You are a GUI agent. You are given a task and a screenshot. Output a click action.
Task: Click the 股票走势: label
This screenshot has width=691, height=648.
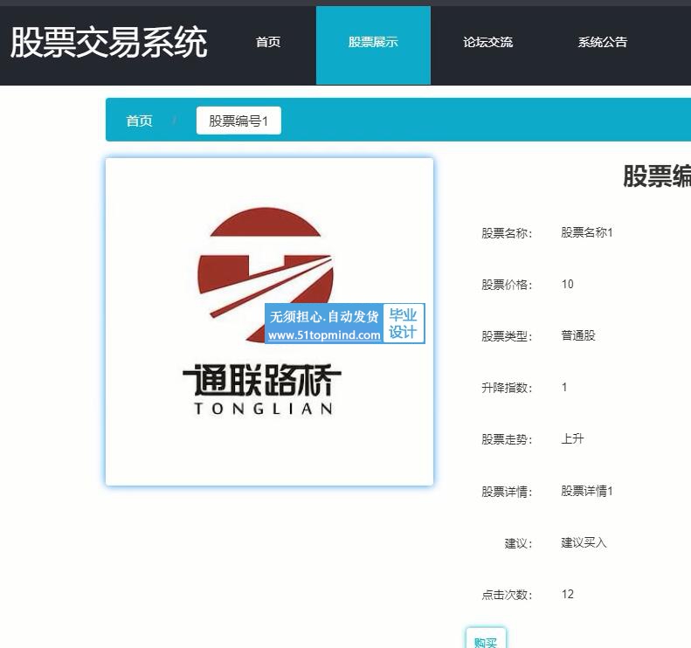pyautogui.click(x=507, y=439)
